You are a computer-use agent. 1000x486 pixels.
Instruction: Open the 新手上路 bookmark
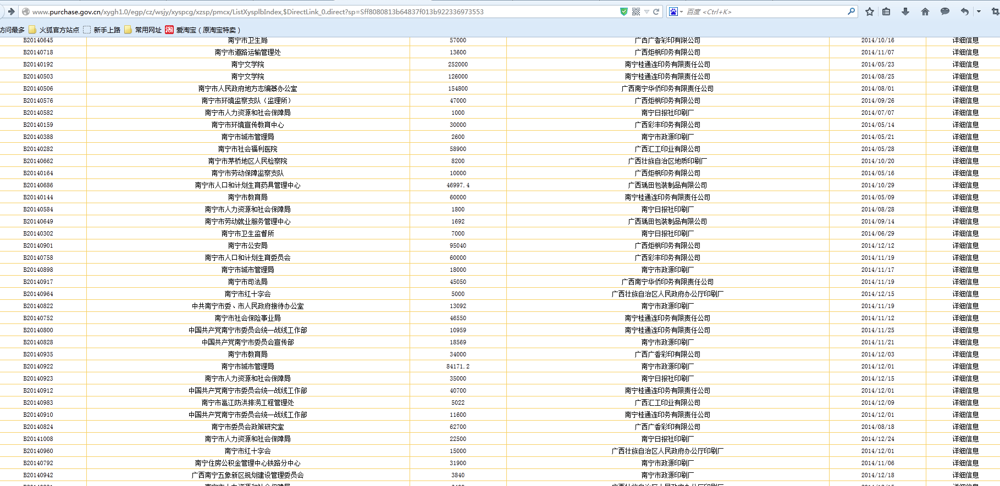102,30
